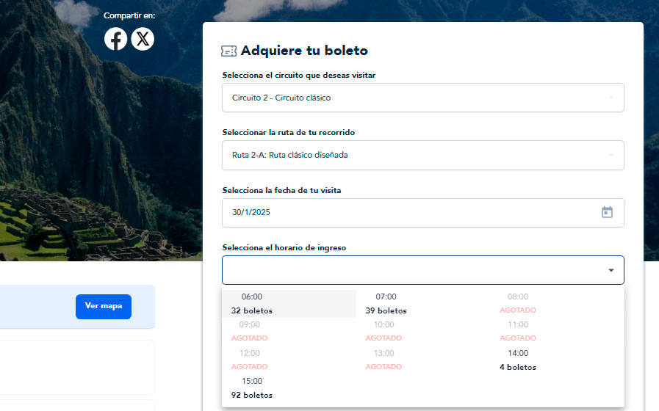
Task: Share page on X (Twitter) icon
Action: pos(143,39)
